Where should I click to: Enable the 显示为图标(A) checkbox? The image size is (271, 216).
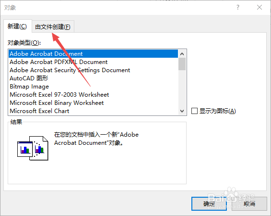point(194,111)
